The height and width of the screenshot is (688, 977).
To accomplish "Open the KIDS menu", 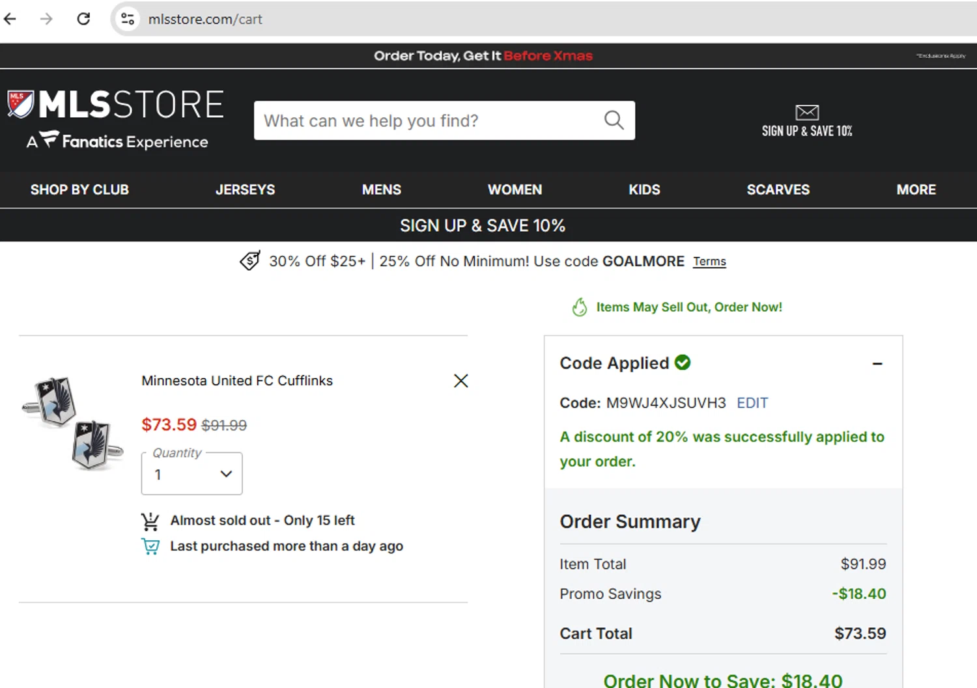I will [x=644, y=190].
